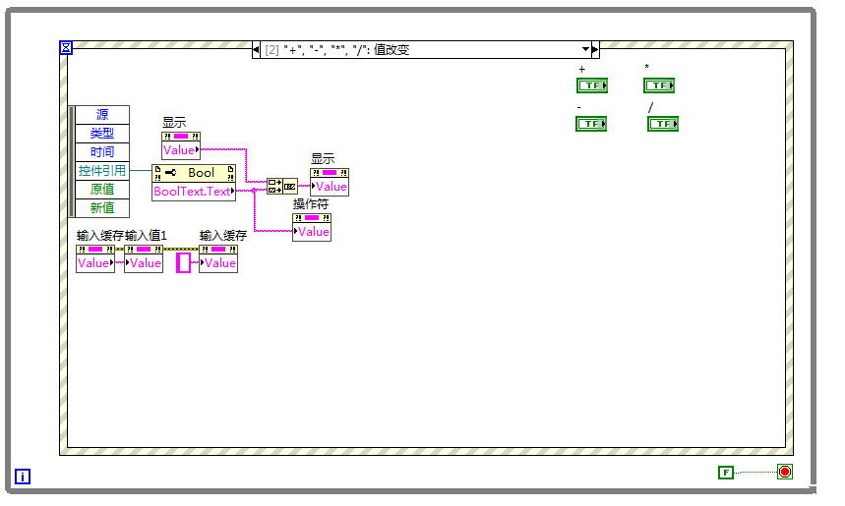Click the 新值 event data node
Viewport: 845px width, 506px height.
(x=102, y=207)
